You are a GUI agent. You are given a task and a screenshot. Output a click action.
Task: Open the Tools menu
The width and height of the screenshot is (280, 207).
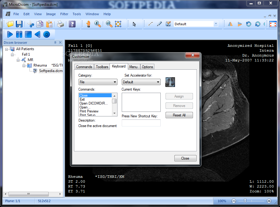point(77,14)
